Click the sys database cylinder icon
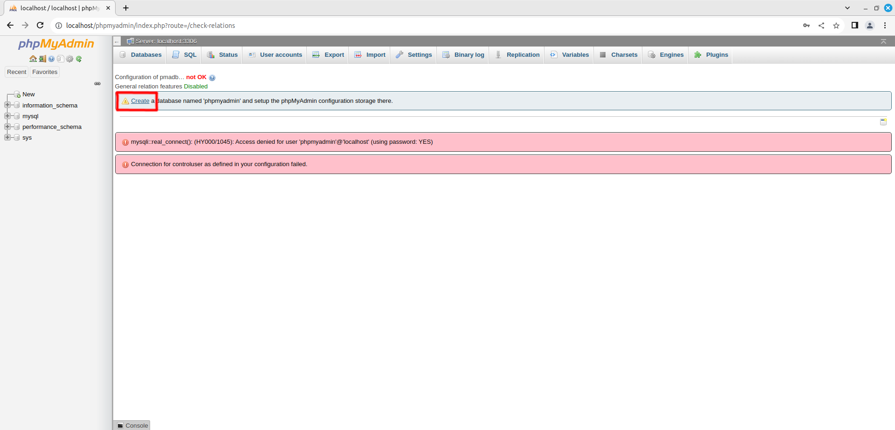Screen dimensions: 895x430 [17, 137]
